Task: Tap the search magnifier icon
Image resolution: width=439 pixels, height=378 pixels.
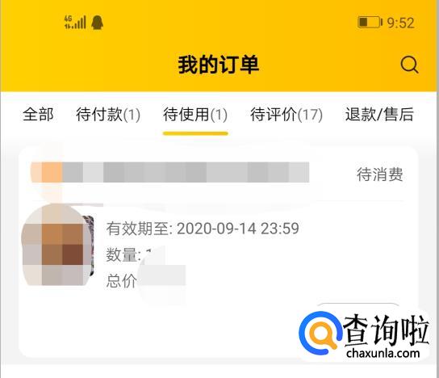Action: coord(409,65)
